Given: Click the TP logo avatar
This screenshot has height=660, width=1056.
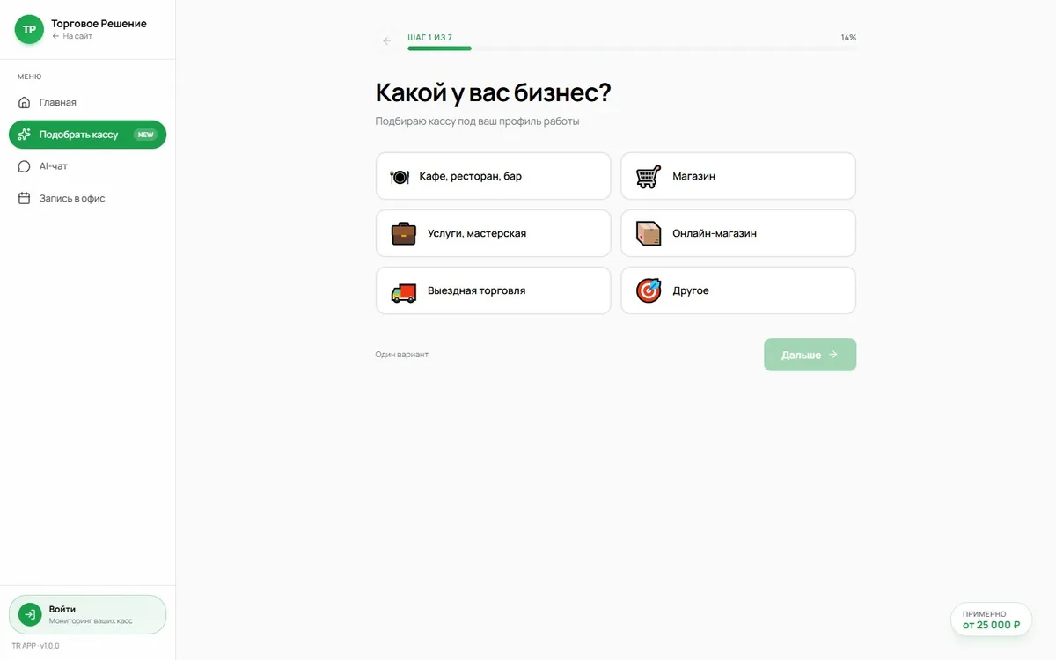Looking at the screenshot, I should click(x=29, y=29).
